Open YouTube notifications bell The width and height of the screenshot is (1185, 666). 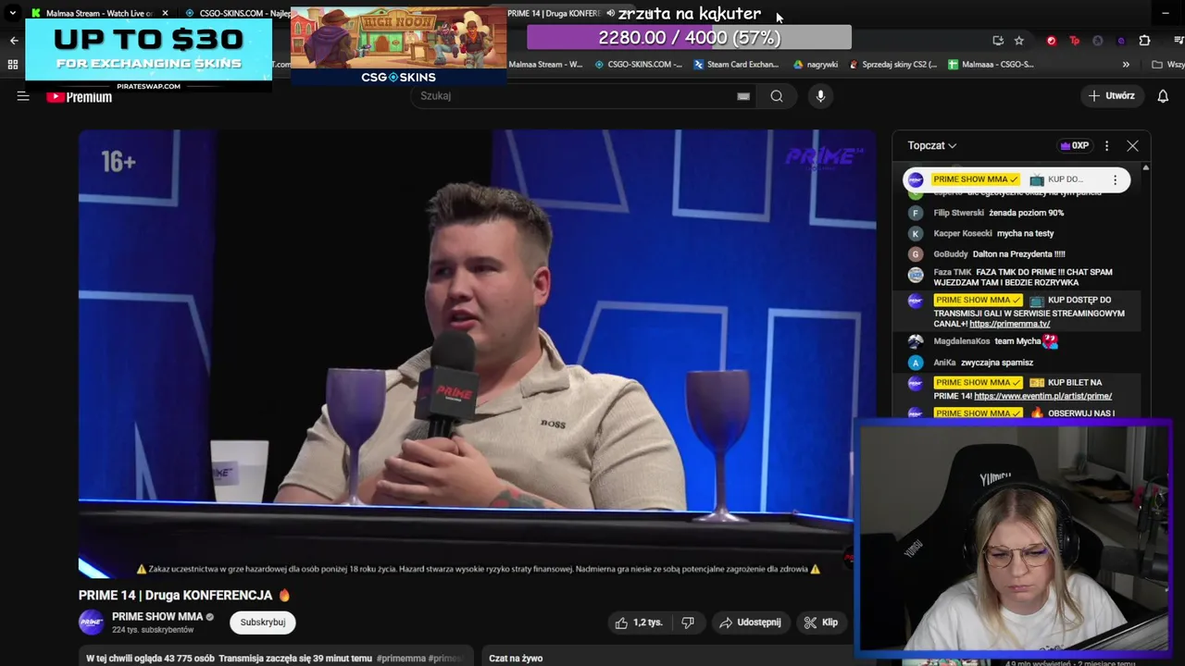(1163, 96)
